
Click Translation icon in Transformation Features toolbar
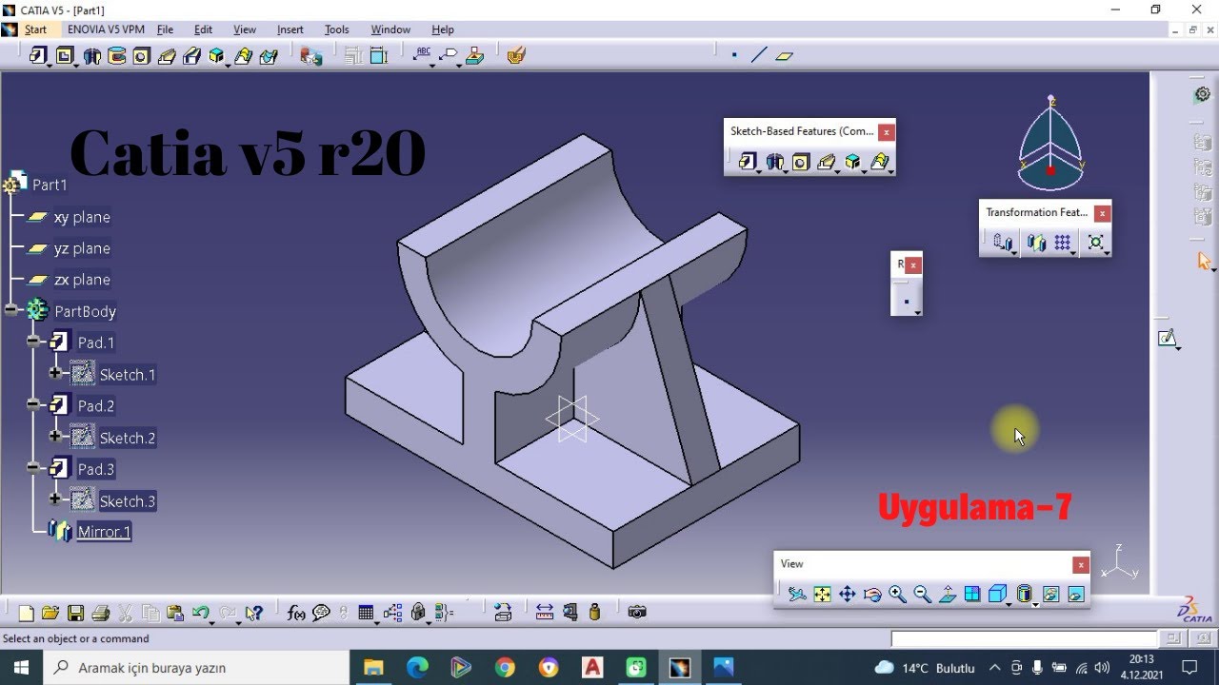(x=1002, y=243)
